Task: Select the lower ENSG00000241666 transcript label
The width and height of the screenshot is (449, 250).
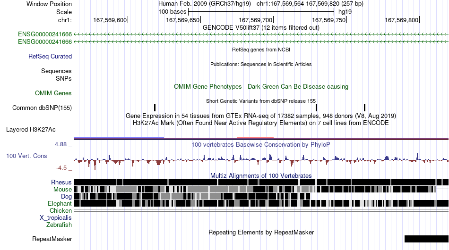Action: pyautogui.click(x=45, y=42)
